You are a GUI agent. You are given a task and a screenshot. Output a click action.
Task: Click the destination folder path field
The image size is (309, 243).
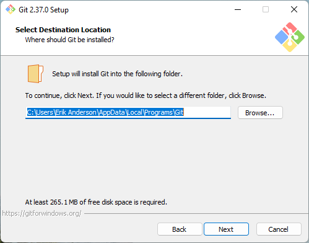(128, 113)
